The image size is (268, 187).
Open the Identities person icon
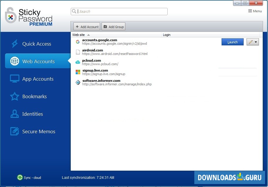pos(14,114)
